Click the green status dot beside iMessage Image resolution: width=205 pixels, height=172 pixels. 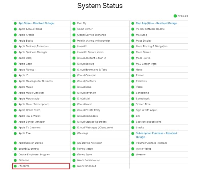[74, 133]
